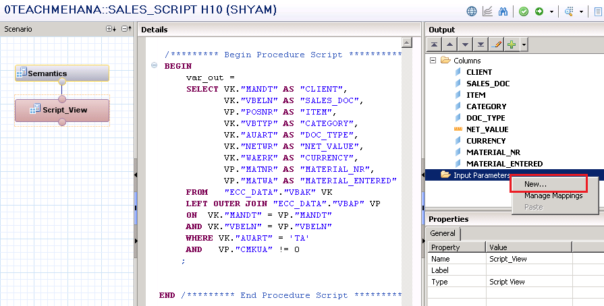Collapse the BEGIN block in script editor
Viewport: 604px width, 306px height.
(x=155, y=66)
